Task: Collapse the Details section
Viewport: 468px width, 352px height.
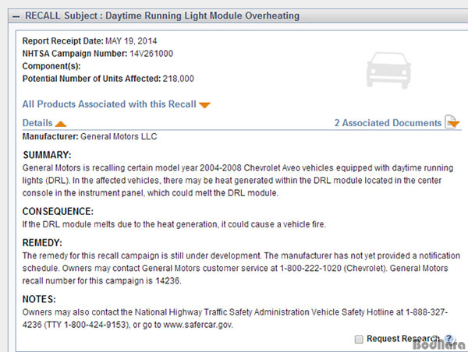Action: click(x=37, y=123)
